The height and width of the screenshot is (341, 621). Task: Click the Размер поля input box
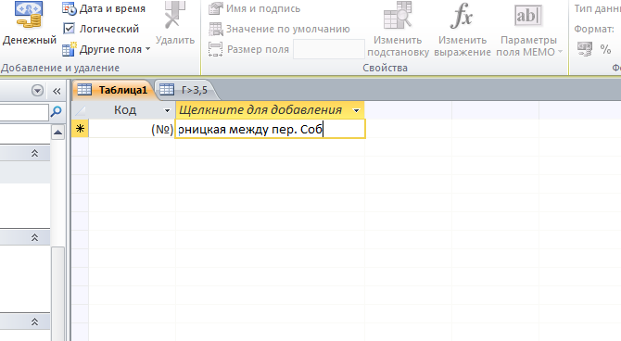tap(329, 49)
